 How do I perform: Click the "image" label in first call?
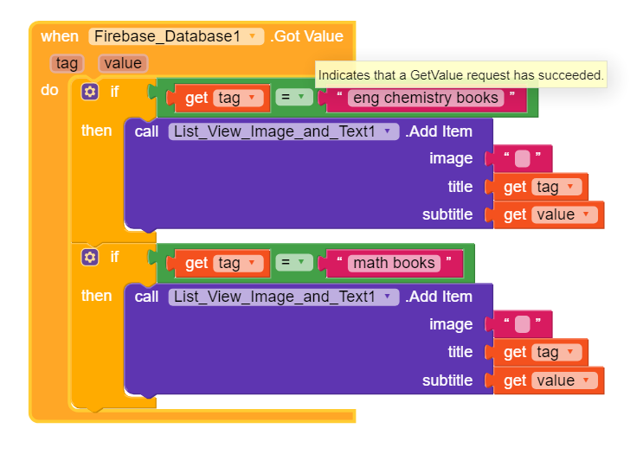(451, 158)
